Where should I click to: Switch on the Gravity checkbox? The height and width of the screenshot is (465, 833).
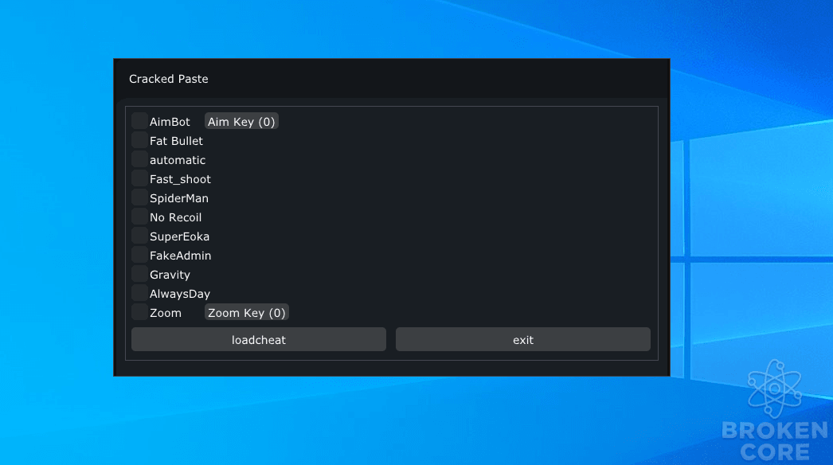(139, 274)
